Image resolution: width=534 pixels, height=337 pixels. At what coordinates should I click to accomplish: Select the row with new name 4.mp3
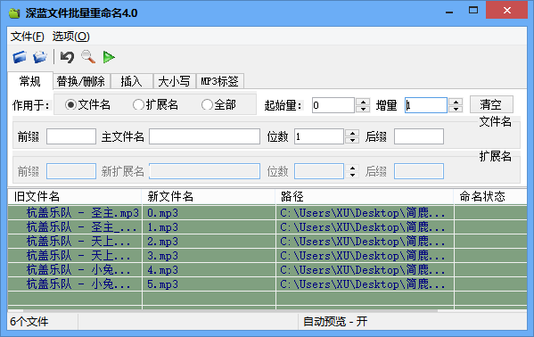(x=267, y=270)
